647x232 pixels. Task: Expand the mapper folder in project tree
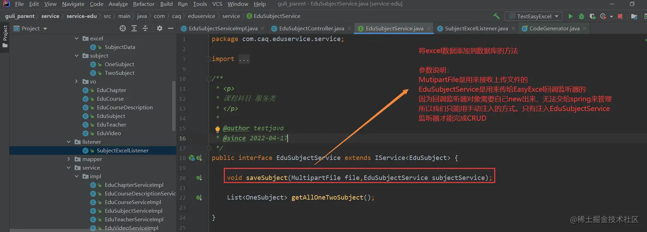coord(69,159)
